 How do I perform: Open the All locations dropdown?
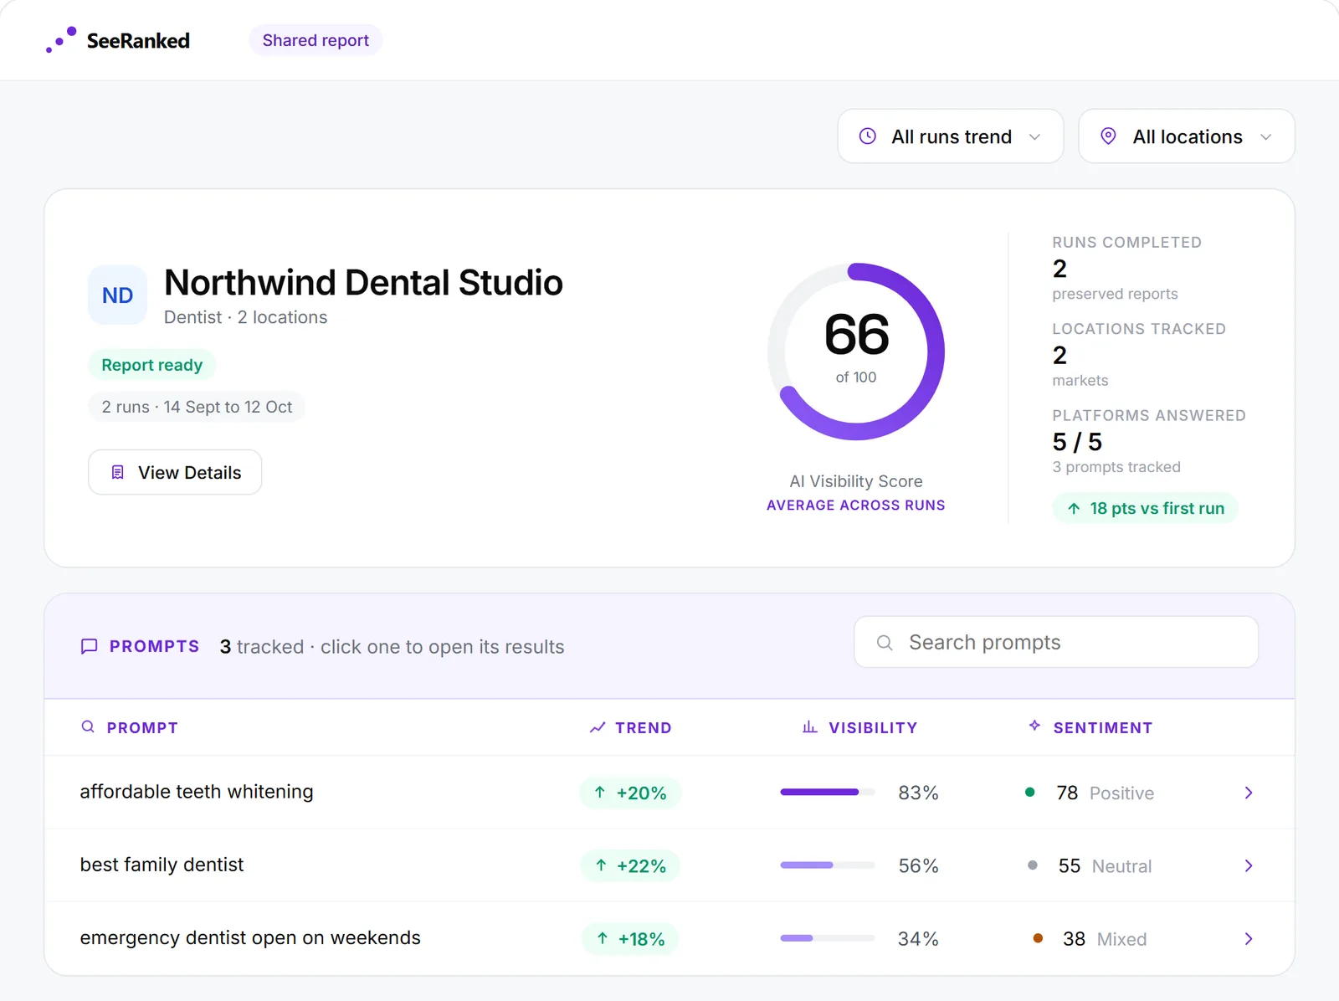[1187, 136]
